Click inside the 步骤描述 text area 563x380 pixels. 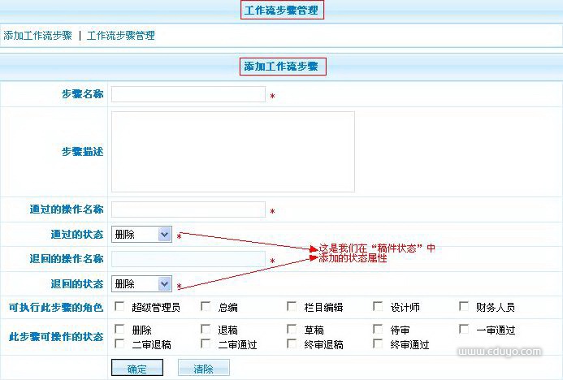(x=233, y=152)
